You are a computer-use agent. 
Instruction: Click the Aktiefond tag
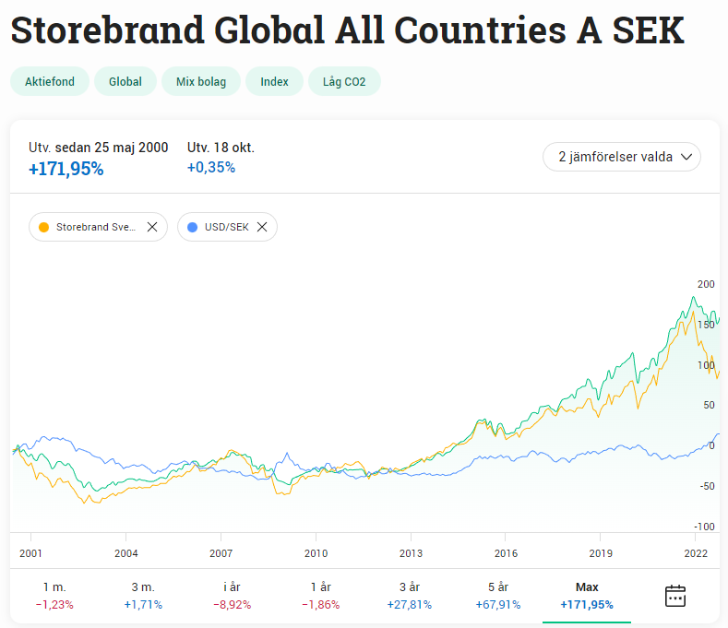(50, 81)
